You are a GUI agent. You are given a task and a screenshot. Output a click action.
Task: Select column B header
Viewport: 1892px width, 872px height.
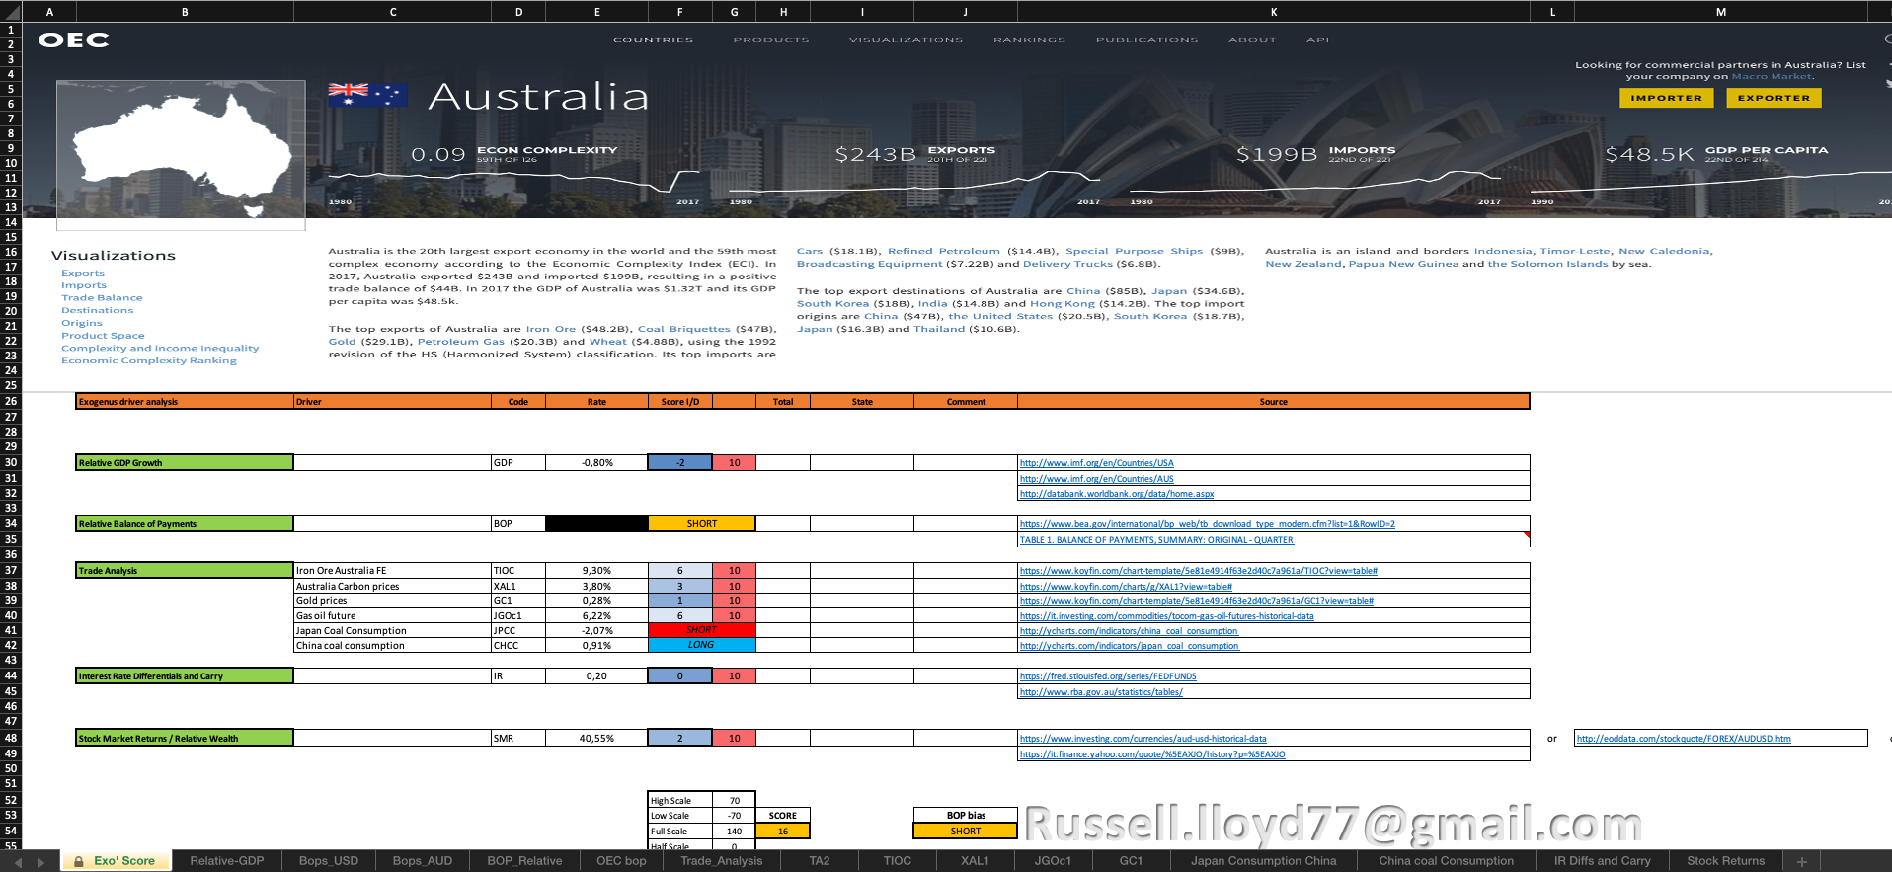pos(185,12)
